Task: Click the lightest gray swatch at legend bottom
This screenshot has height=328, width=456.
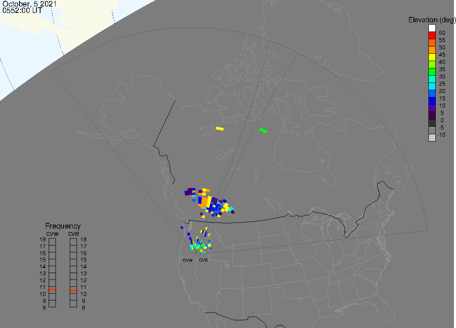Action: tap(432, 138)
